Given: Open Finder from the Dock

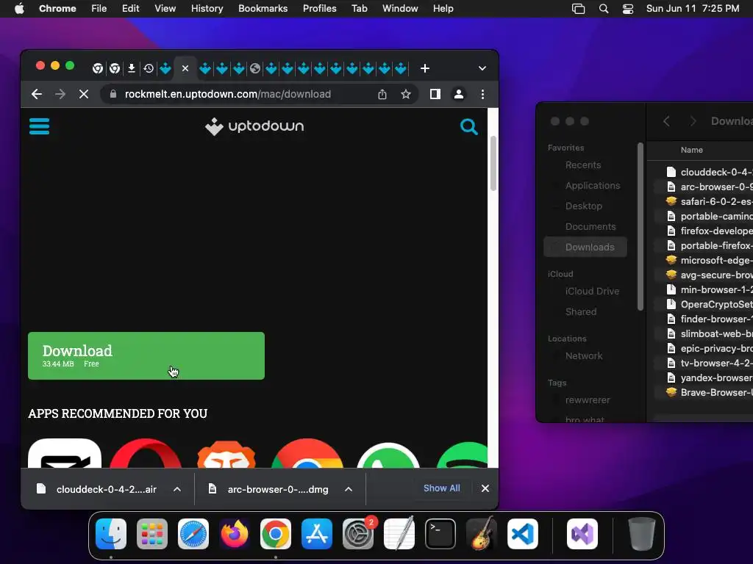Looking at the screenshot, I should 111,534.
